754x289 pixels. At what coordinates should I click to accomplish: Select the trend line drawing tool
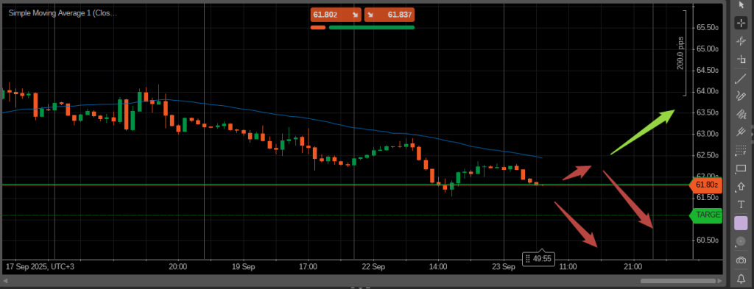(741, 78)
